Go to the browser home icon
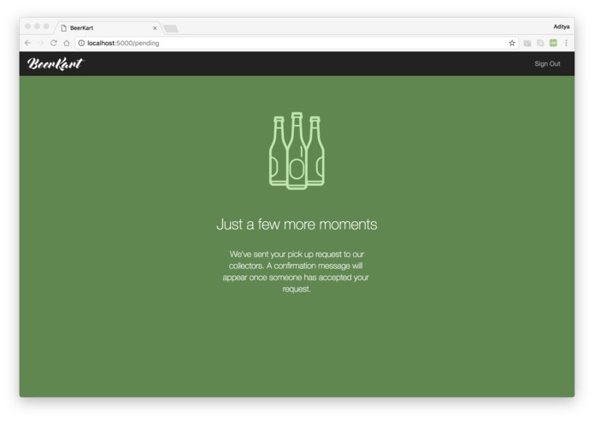The height and width of the screenshot is (422, 594). tap(67, 43)
